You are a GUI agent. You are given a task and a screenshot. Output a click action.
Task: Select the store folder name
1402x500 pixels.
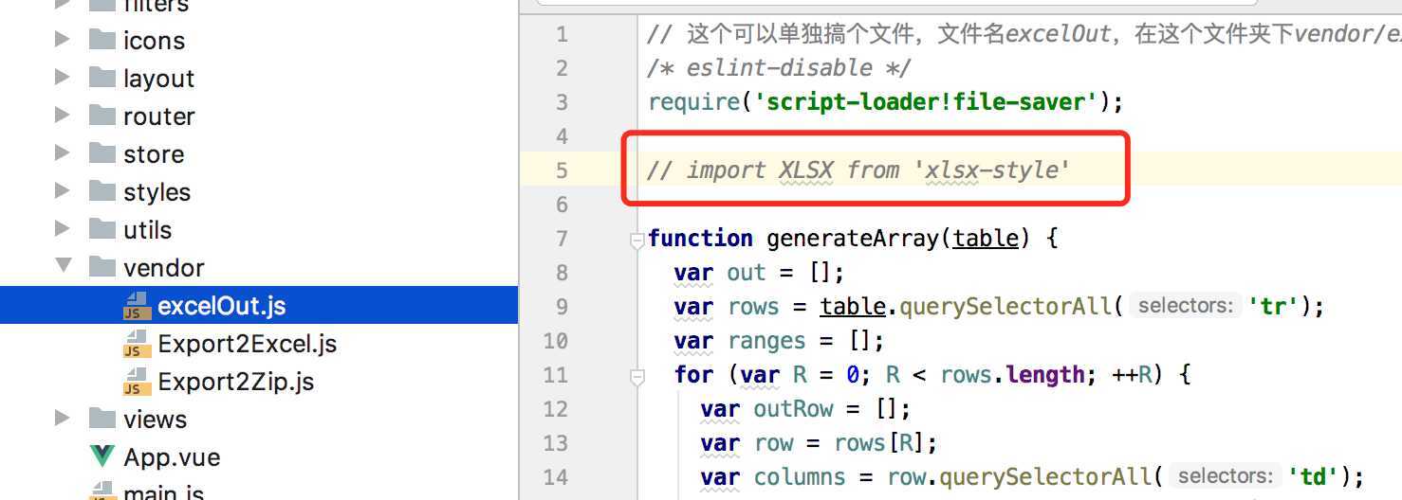[x=154, y=154]
